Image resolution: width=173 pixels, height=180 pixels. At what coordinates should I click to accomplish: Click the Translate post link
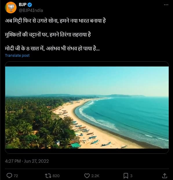(17, 56)
